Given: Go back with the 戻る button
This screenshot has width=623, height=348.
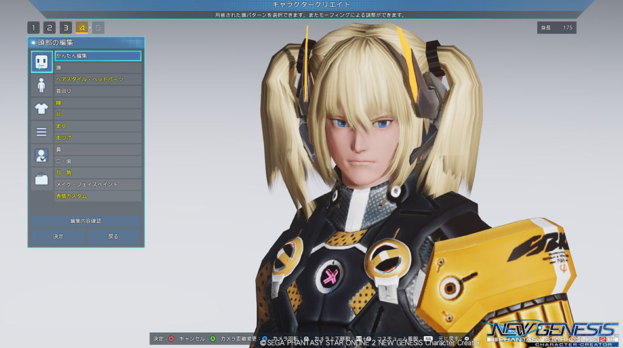Looking at the screenshot, I should (113, 236).
